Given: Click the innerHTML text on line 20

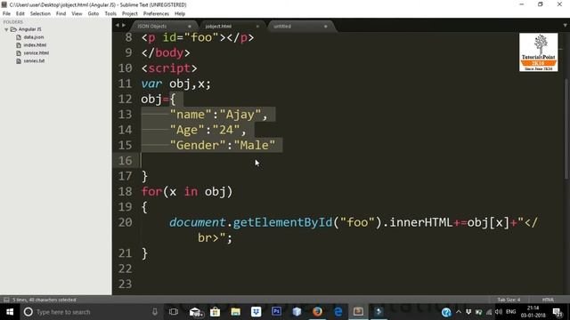Looking at the screenshot, I should 421,222.
